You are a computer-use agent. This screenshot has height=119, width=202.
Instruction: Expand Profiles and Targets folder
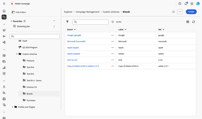click(x=13, y=107)
